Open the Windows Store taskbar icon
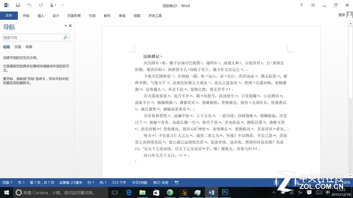Screen dimensions: 353x198 (156, 193)
